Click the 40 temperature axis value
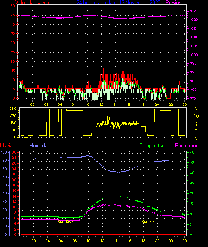Image resolution: width=208 pixels, height=247 pixels. pyautogui.click(x=192, y=152)
